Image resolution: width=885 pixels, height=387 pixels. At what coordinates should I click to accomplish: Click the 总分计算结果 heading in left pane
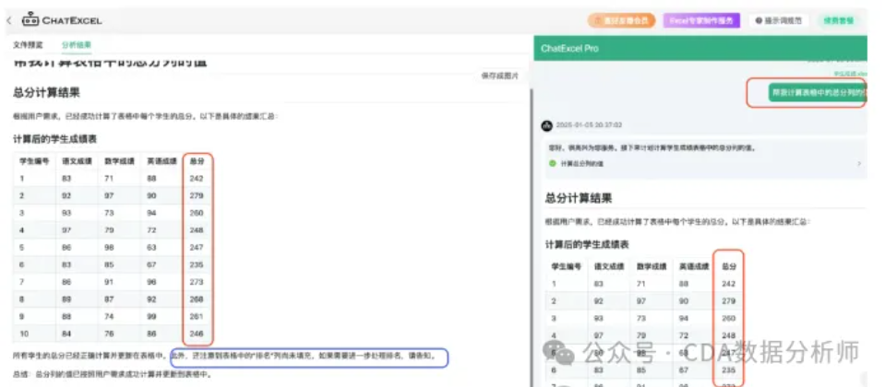point(46,93)
